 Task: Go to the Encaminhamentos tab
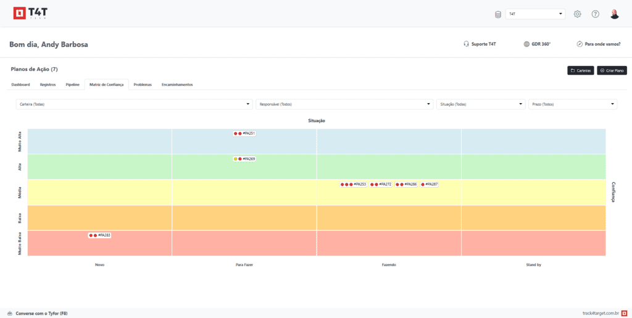[x=177, y=85]
